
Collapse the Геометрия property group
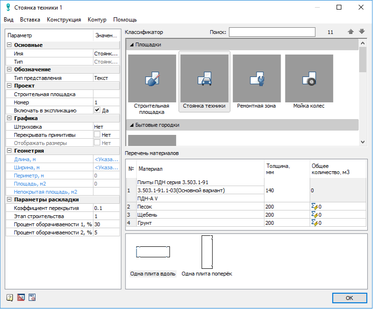[x=9, y=151]
